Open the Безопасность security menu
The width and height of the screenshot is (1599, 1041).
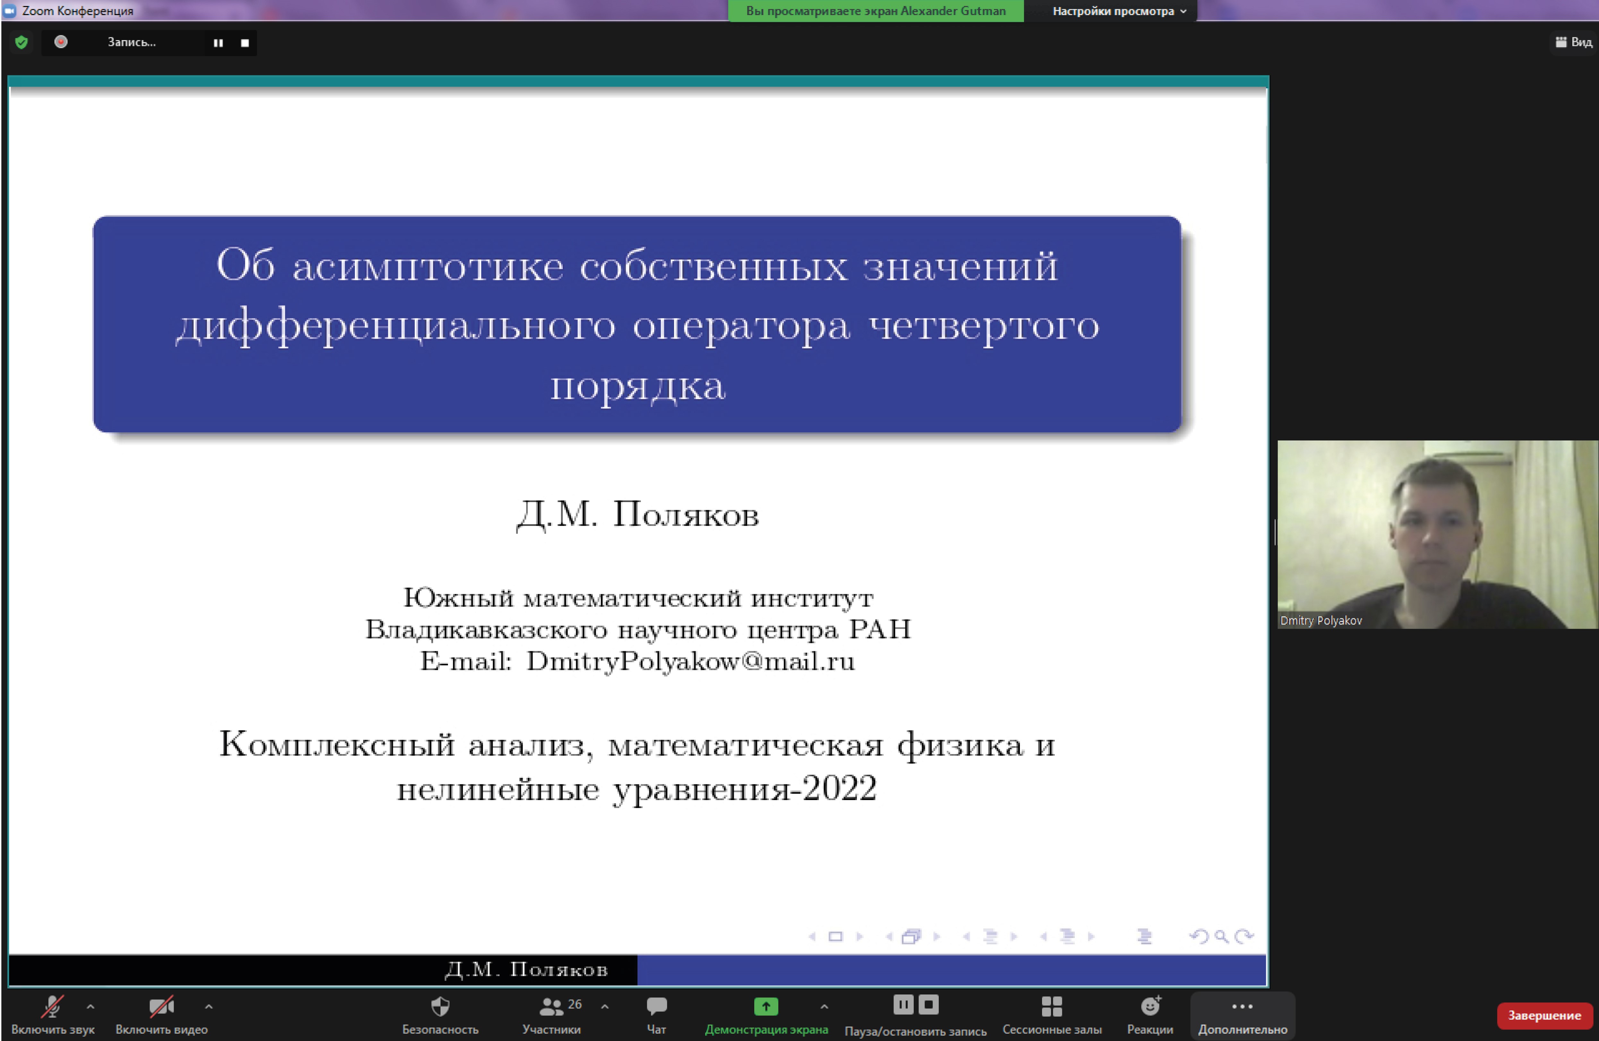[440, 1015]
